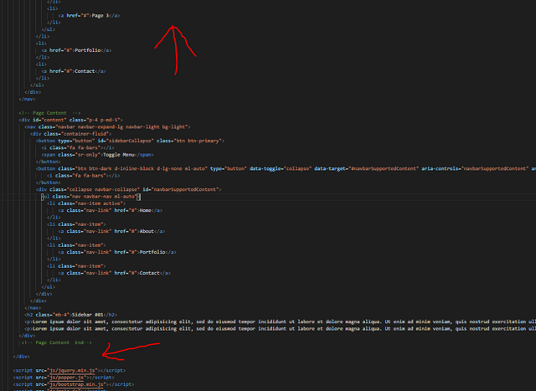Click the nav-link "Portfolio" anchor text

152,252
